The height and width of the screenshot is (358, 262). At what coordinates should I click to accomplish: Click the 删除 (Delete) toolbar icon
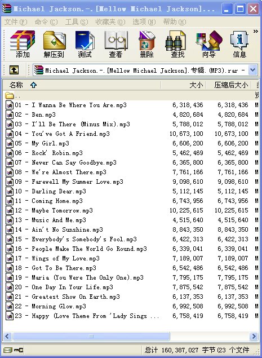pos(146,44)
